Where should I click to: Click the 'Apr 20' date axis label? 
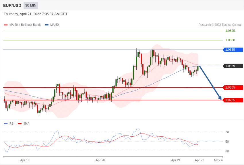[100, 160]
